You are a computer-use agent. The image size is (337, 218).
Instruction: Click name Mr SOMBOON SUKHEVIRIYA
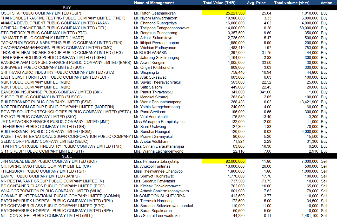(159, 196)
